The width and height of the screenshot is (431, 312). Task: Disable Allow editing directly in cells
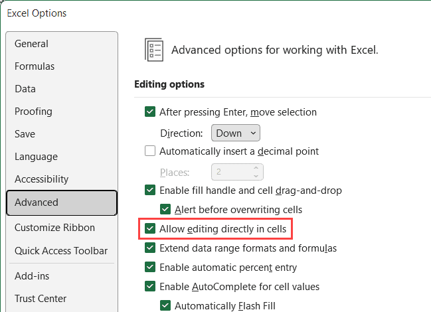click(150, 229)
